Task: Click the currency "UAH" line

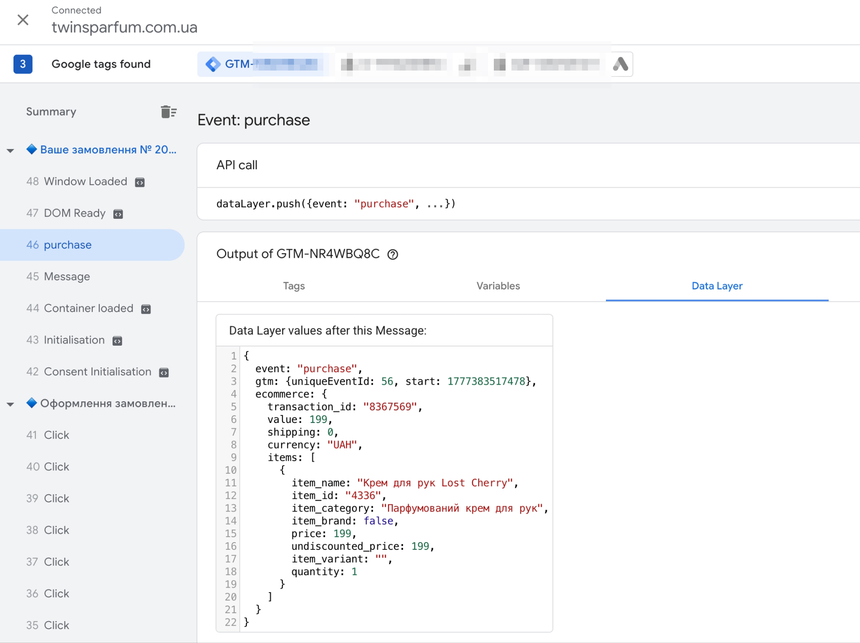Action: coord(315,445)
